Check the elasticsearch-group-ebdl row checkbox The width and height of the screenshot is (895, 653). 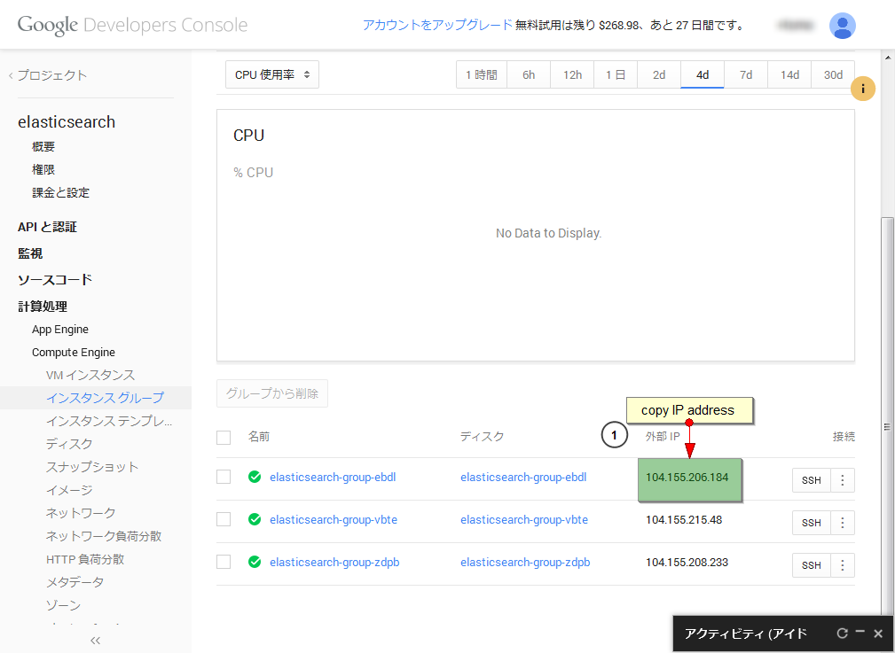pyautogui.click(x=224, y=477)
